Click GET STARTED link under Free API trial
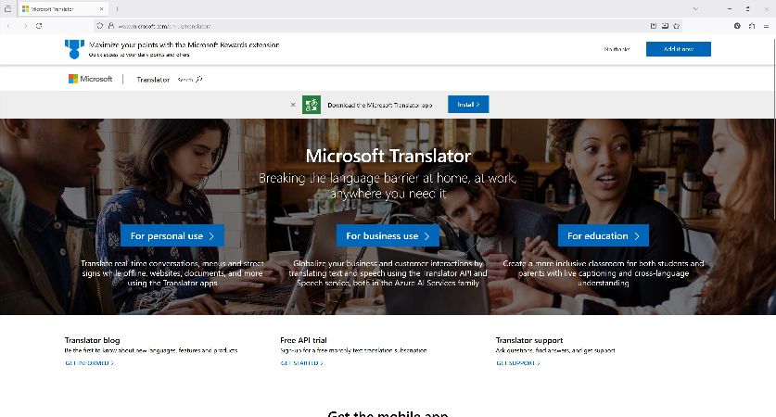This screenshot has width=776, height=417. pyautogui.click(x=302, y=363)
